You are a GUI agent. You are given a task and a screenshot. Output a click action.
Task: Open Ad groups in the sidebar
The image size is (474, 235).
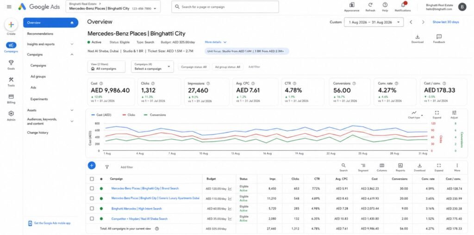click(38, 77)
